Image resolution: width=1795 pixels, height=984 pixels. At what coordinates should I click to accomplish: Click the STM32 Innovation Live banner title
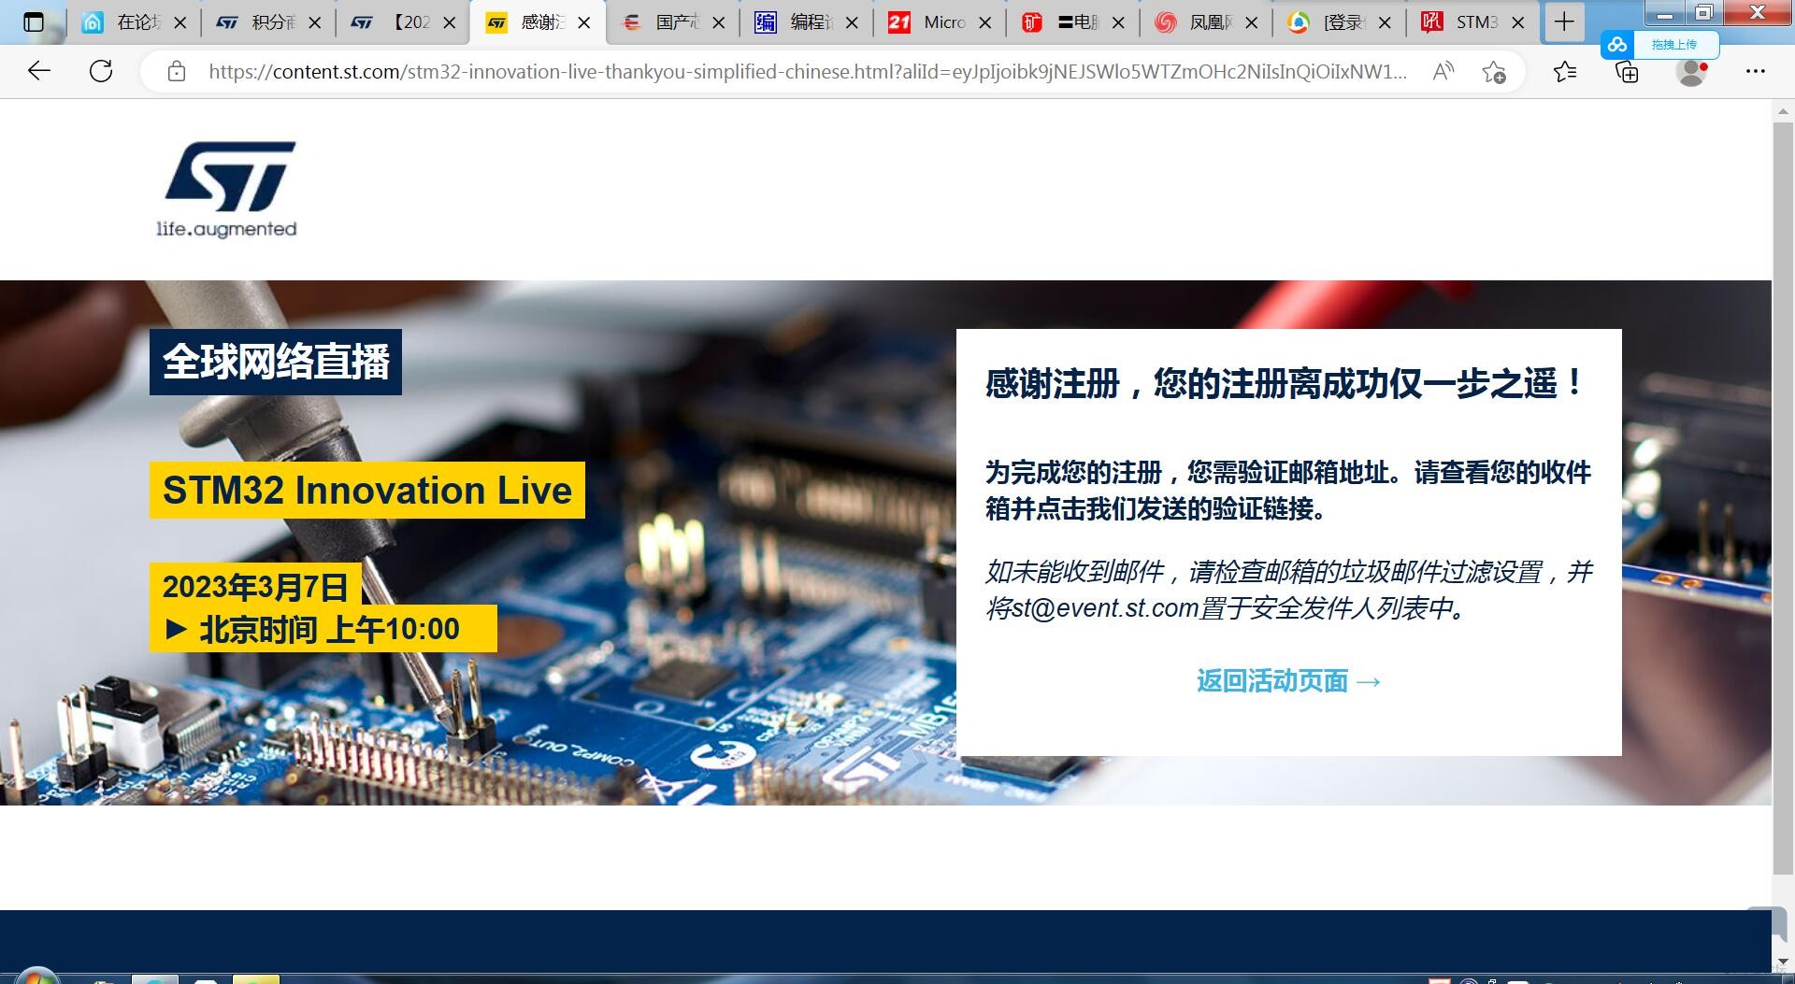tap(367, 490)
